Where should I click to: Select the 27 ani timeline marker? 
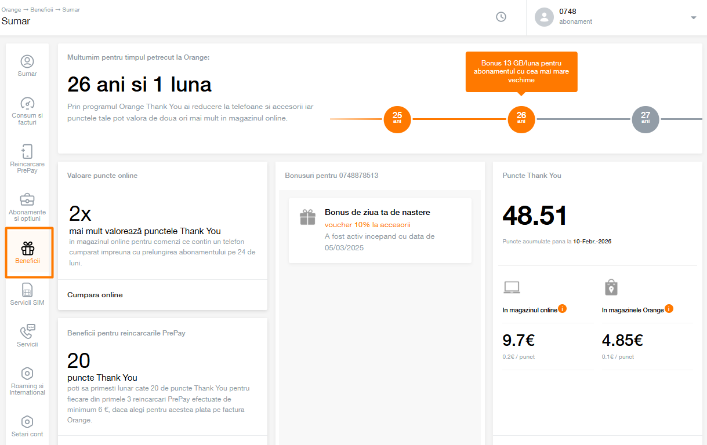[x=646, y=119]
